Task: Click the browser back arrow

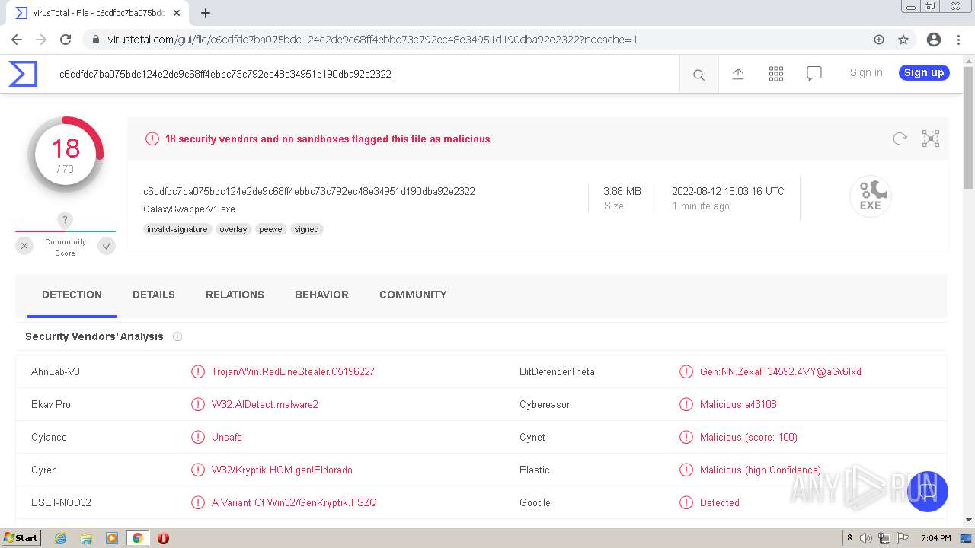Action: (x=17, y=40)
